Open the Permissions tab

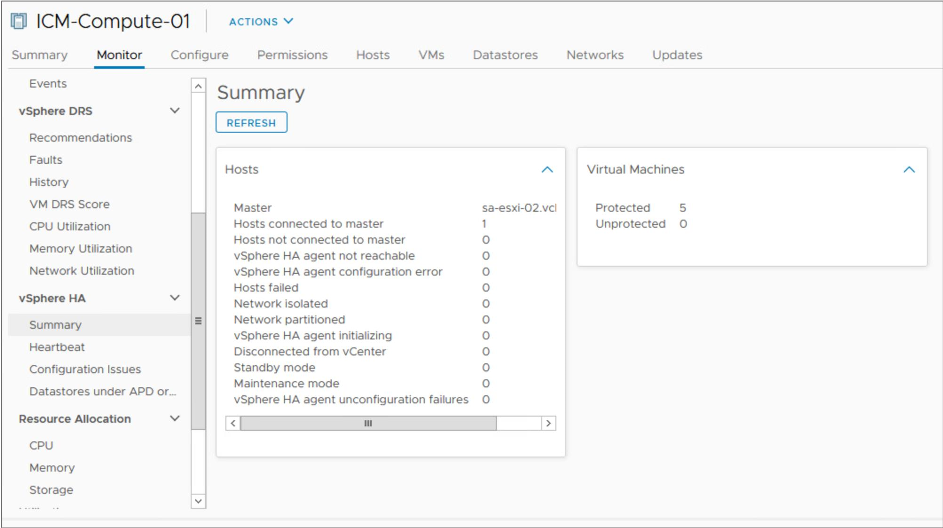(292, 55)
